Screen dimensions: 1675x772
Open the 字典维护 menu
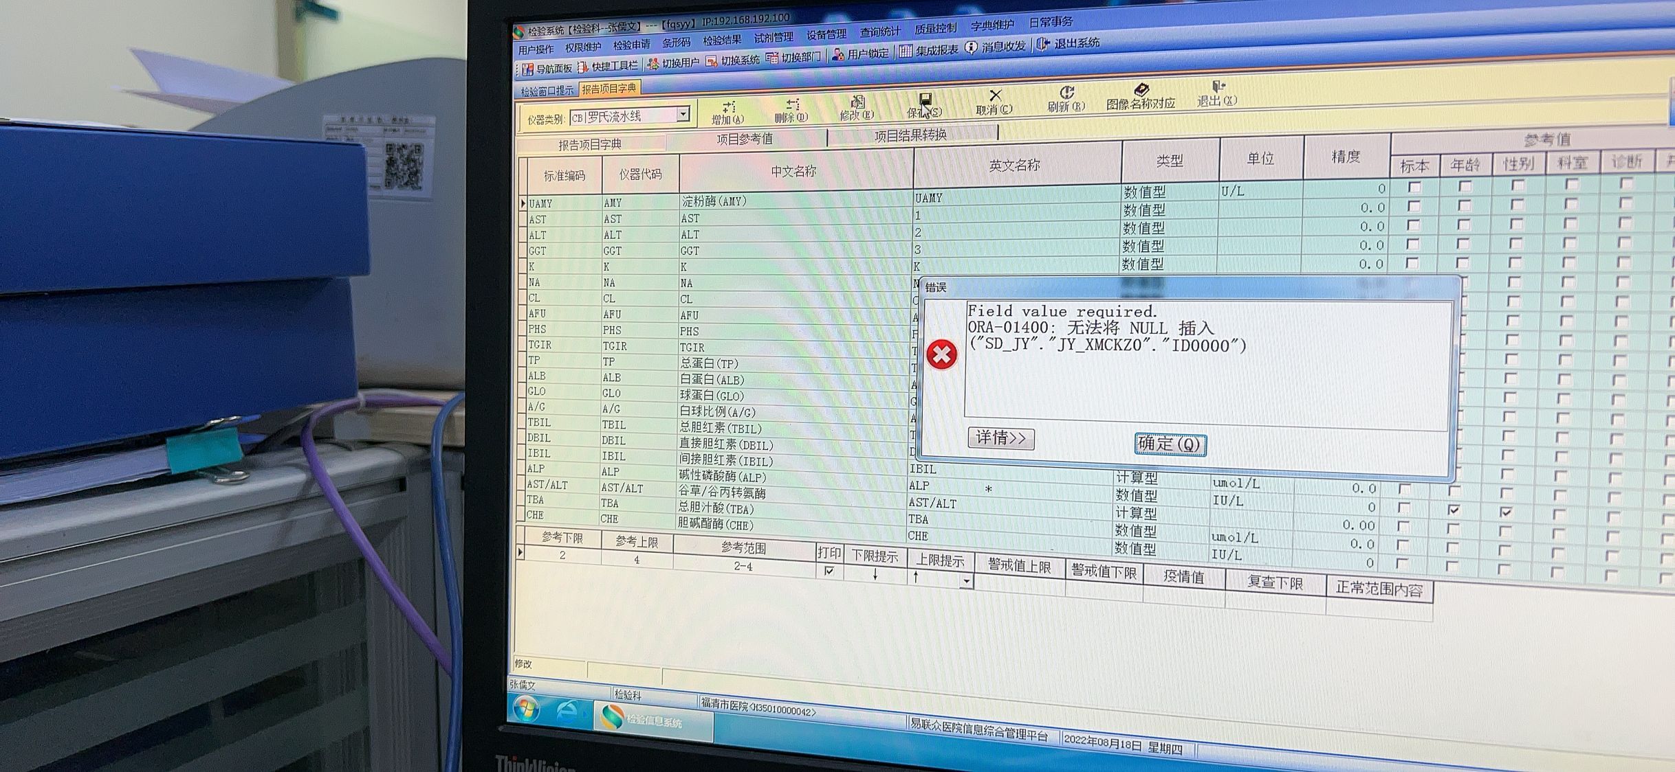992,25
